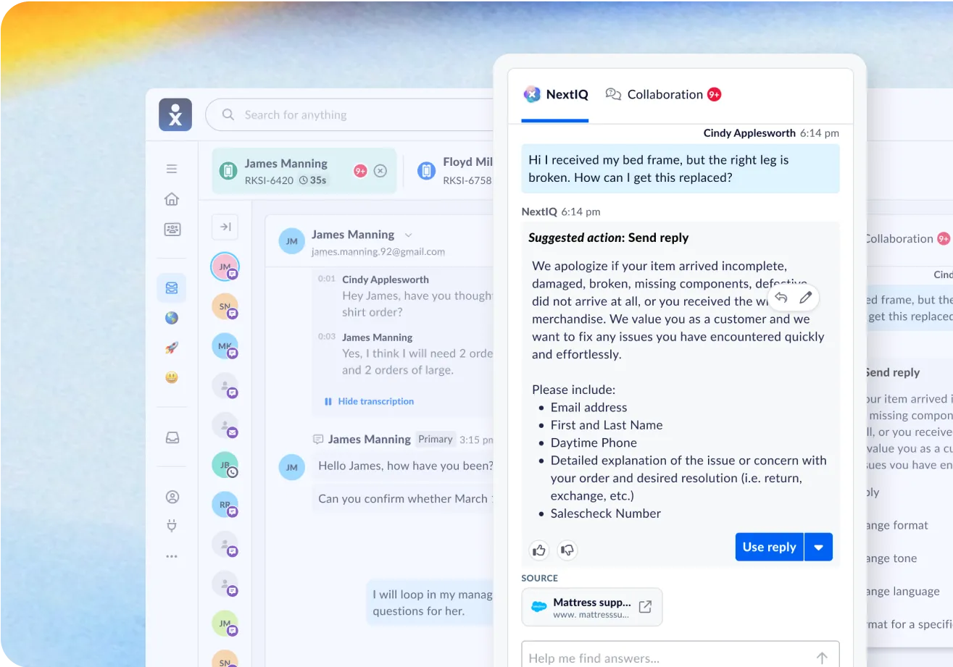Edit the suggested reply with the pencil icon
Image resolution: width=953 pixels, height=667 pixels.
point(805,297)
